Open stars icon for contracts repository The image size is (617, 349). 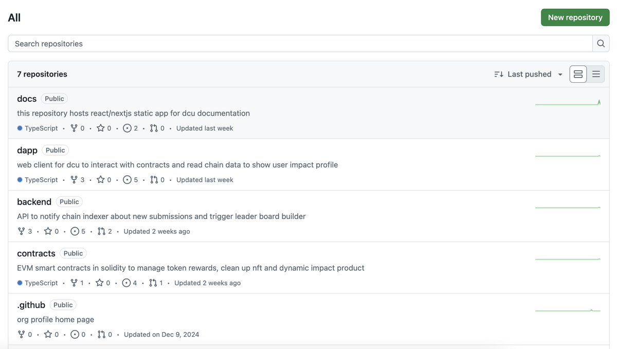pyautogui.click(x=100, y=283)
